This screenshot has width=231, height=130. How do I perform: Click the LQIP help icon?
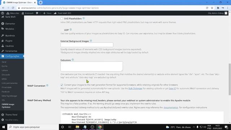click(x=71, y=30)
